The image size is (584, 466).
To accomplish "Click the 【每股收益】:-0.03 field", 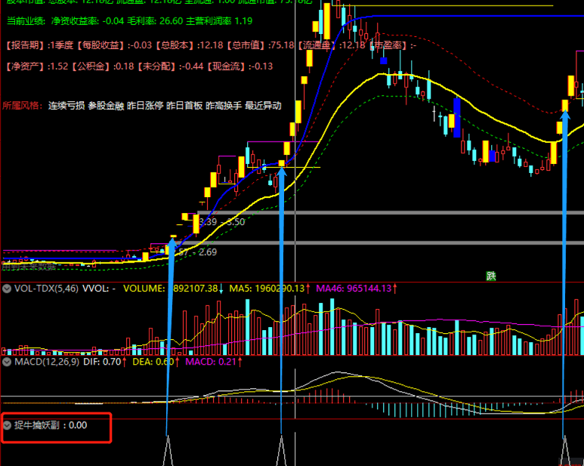I will pyautogui.click(x=114, y=45).
